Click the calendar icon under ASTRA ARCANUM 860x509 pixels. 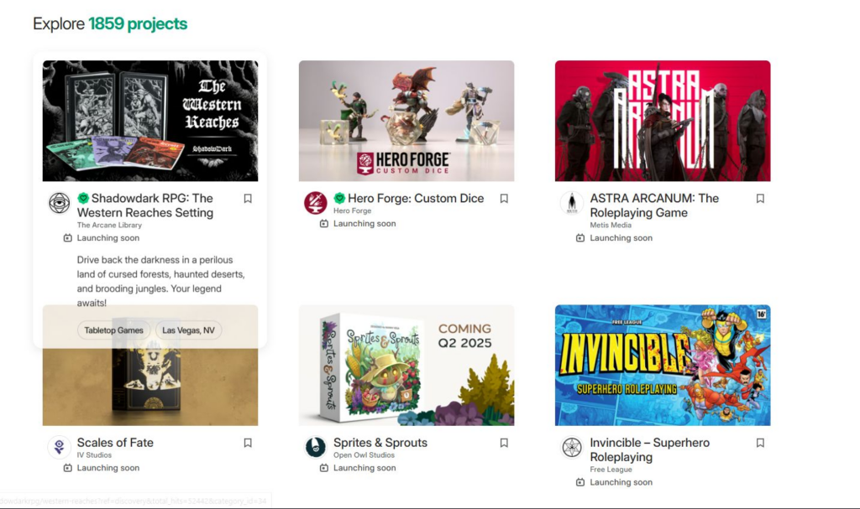click(x=579, y=238)
